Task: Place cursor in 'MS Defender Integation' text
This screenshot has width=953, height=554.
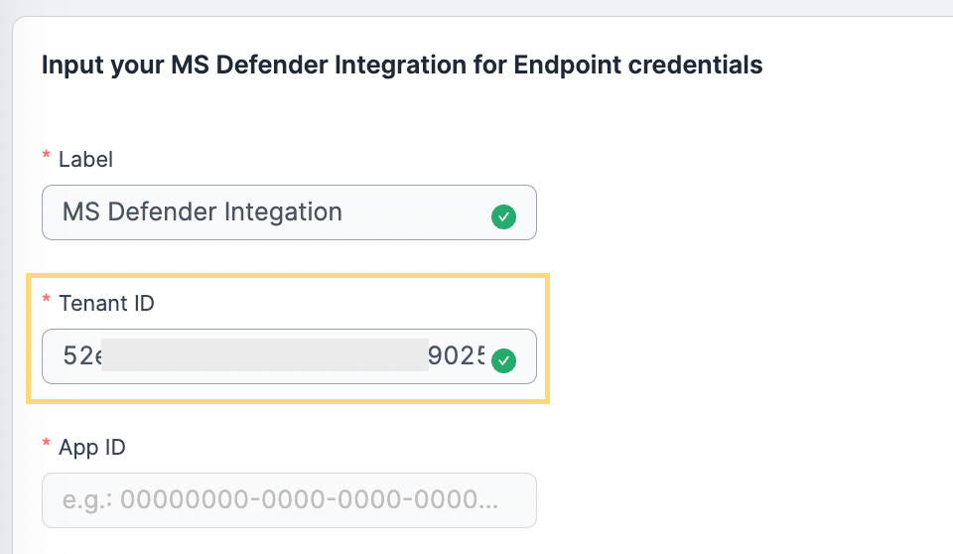Action: pos(203,212)
